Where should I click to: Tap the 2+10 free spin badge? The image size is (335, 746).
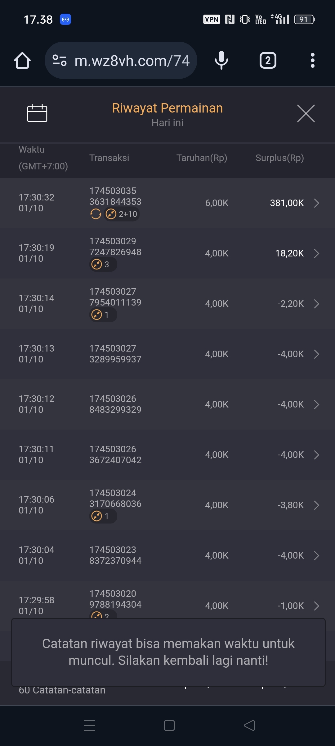(122, 214)
